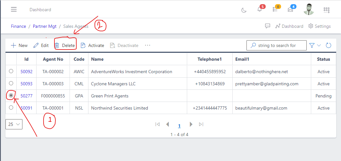Go to first page pager icon

pyautogui.click(x=158, y=124)
